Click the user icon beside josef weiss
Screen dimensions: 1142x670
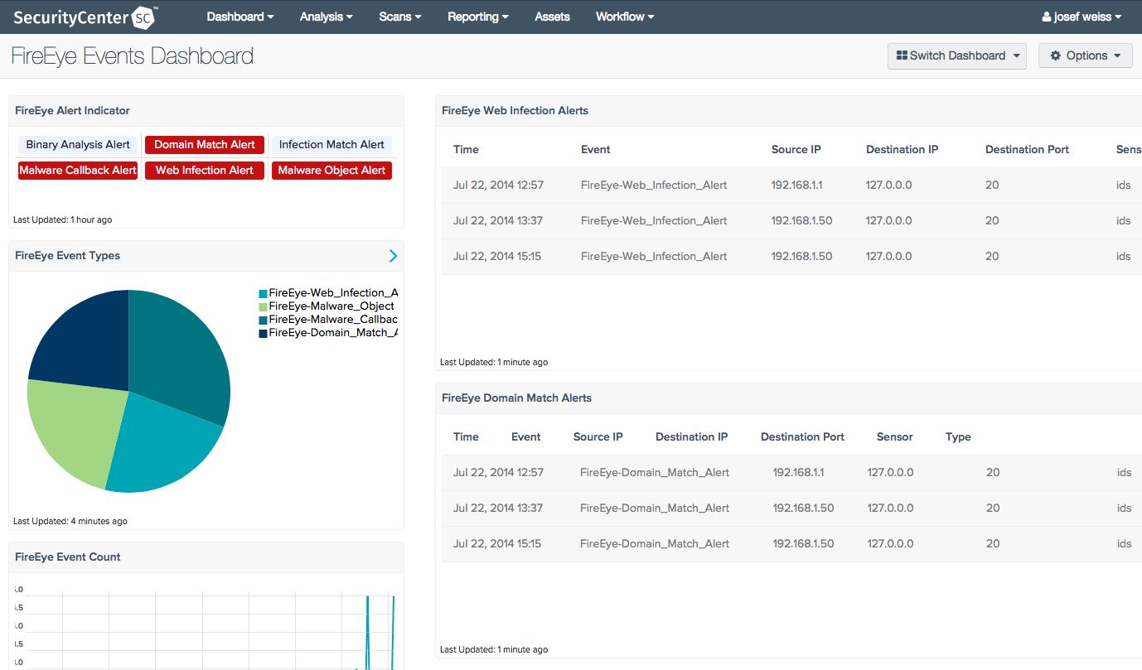1047,17
